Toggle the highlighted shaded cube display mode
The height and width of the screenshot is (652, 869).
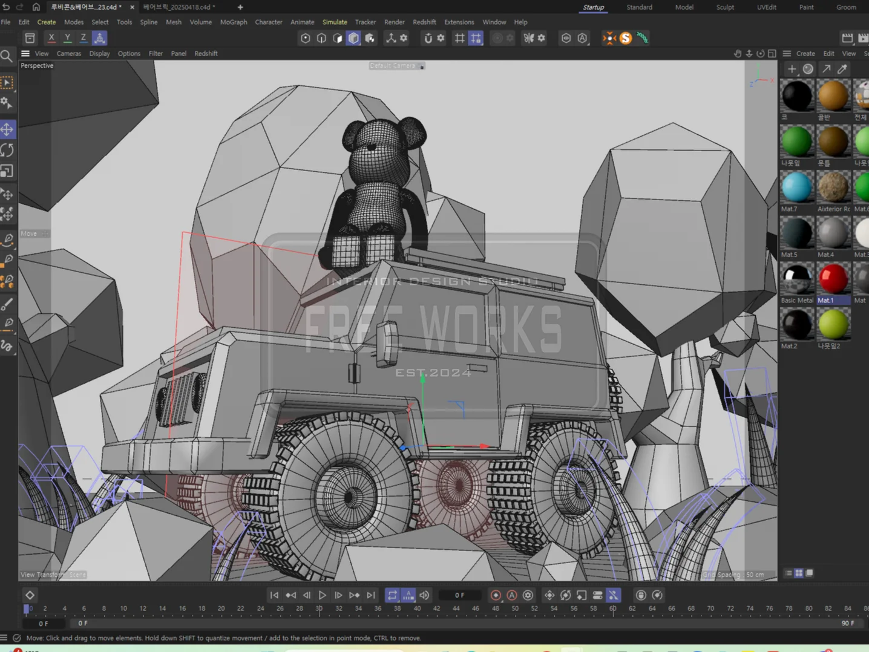353,38
